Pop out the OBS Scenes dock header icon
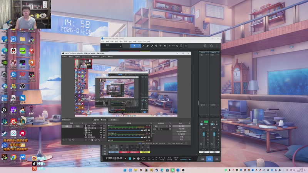308x173 pixels. click(x=82, y=123)
